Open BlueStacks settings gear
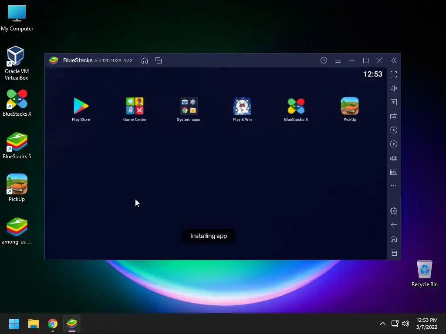446x334 pixels. (x=394, y=211)
